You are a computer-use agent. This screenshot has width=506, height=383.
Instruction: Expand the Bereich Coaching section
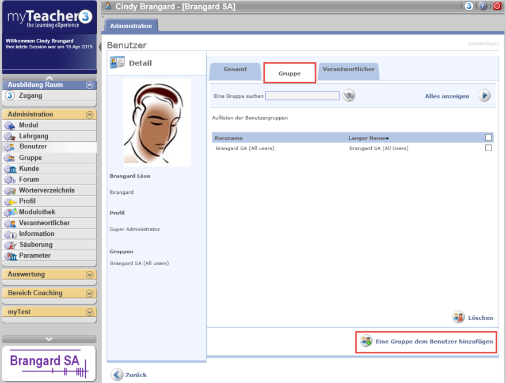89,293
